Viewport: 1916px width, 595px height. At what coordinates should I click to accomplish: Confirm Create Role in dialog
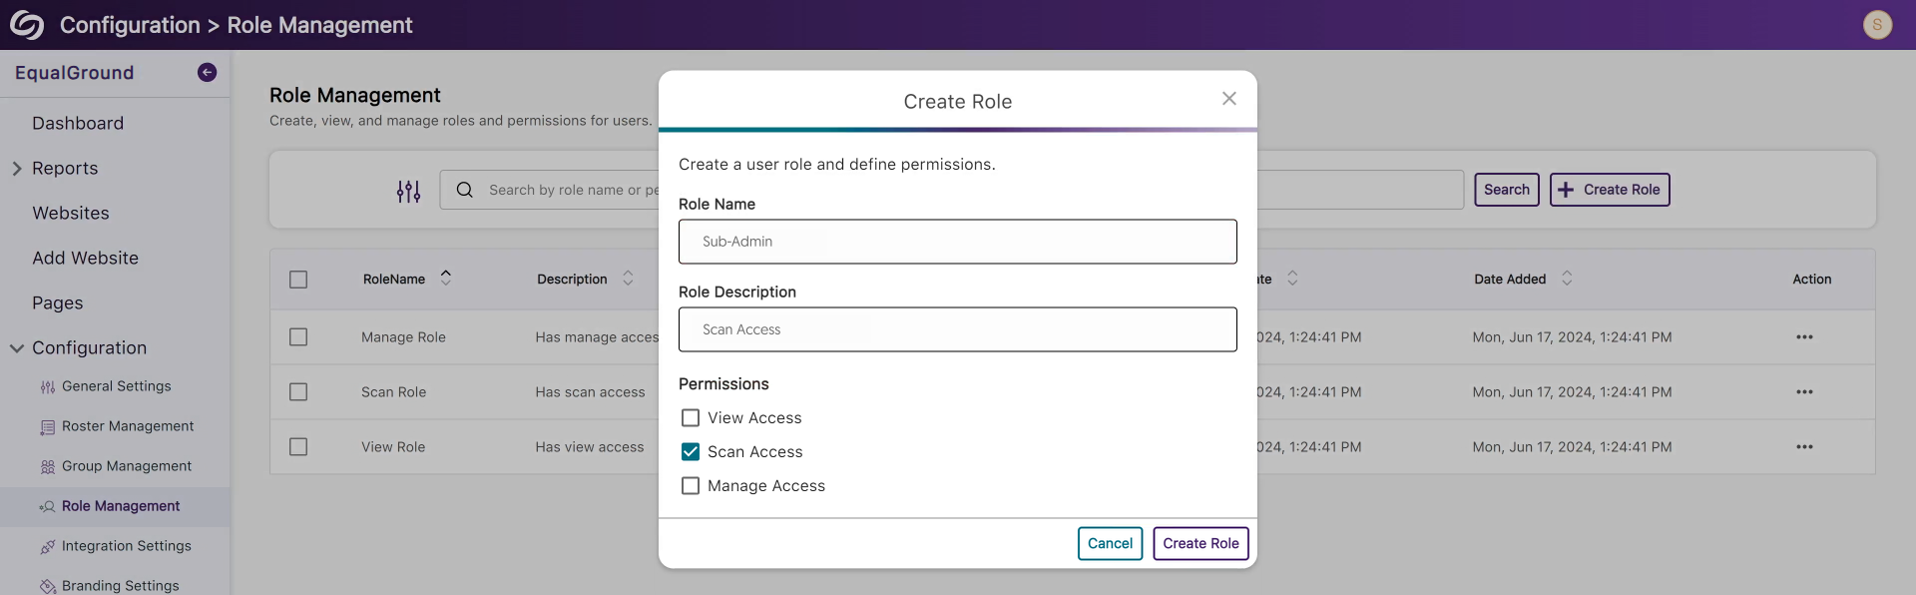(x=1200, y=544)
